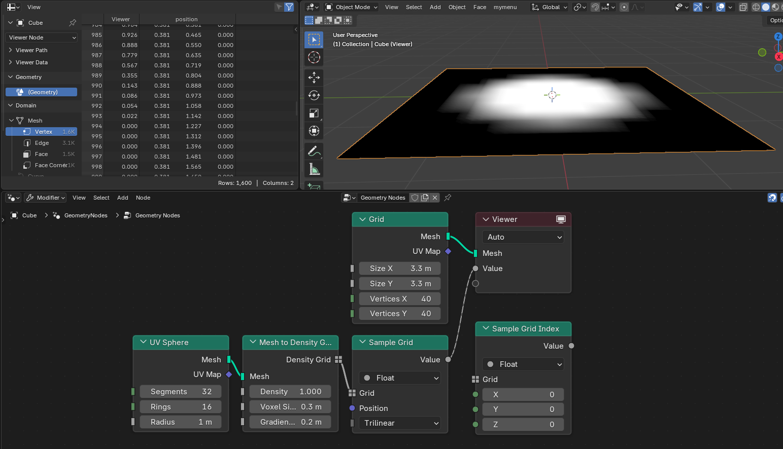Open the Trilinear interpolation dropdown
This screenshot has height=449, width=783.
[400, 423]
